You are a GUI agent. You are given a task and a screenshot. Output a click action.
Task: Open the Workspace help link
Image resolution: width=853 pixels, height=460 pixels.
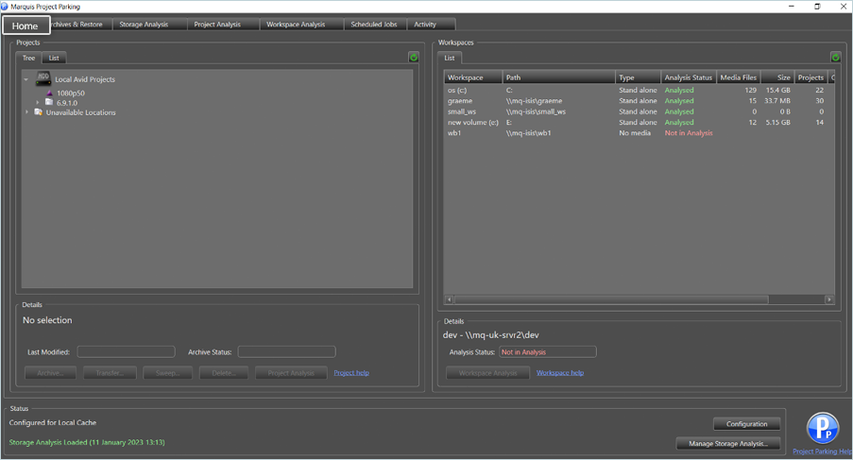click(x=560, y=373)
